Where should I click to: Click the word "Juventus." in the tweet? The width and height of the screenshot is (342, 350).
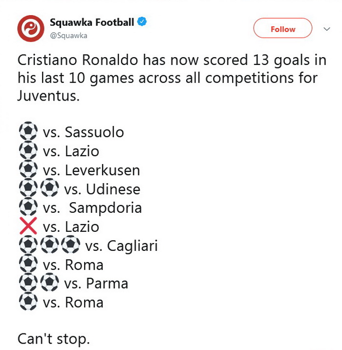click(x=48, y=96)
